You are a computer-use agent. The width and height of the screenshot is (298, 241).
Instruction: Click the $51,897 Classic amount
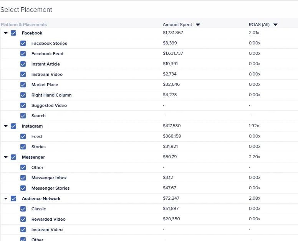(171, 208)
